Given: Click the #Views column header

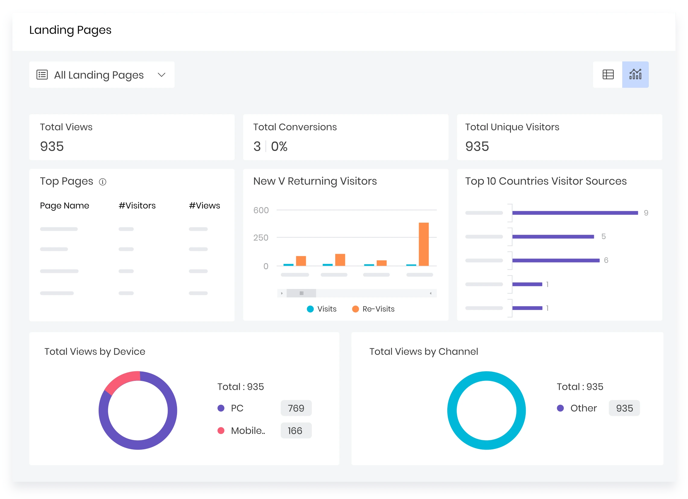Looking at the screenshot, I should click(204, 206).
